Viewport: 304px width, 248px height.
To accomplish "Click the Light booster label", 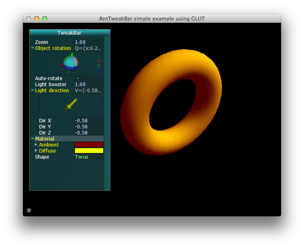I will pos(51,85).
